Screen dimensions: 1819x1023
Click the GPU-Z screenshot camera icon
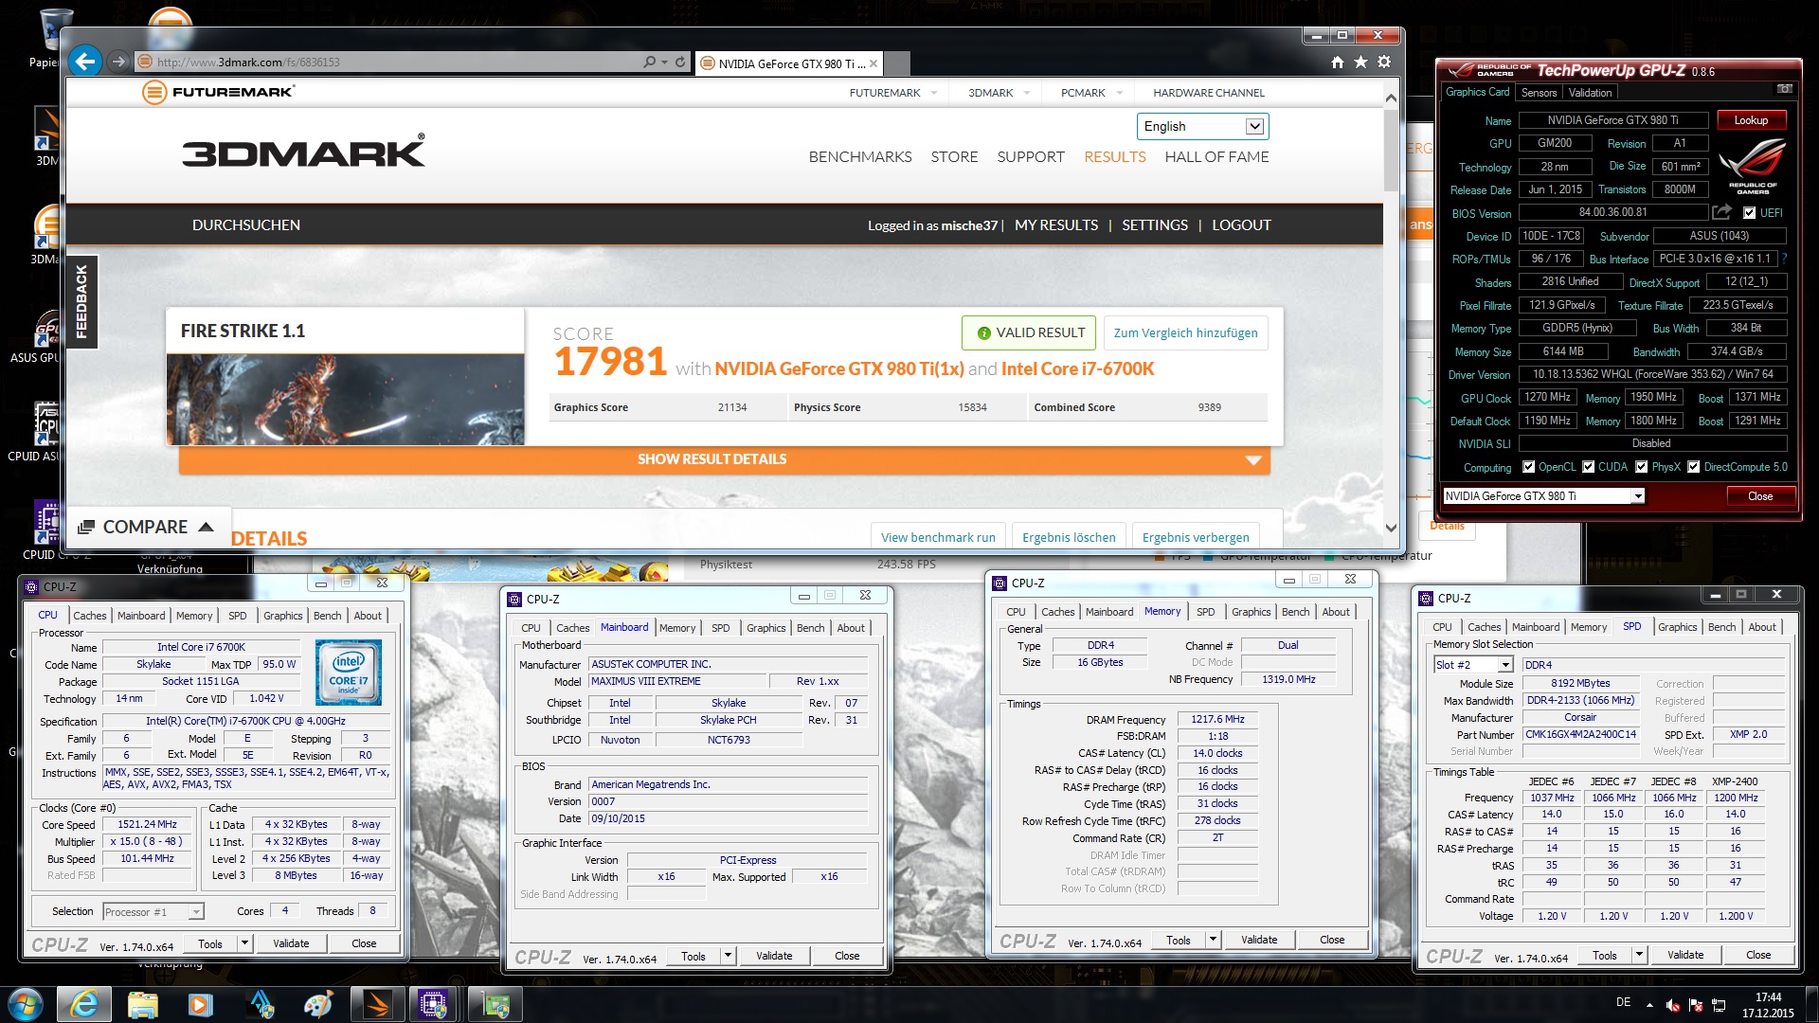[1785, 89]
